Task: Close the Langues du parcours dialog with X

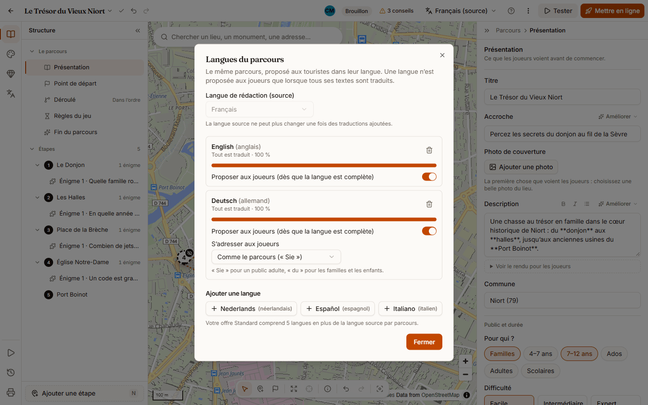Action: [442, 55]
